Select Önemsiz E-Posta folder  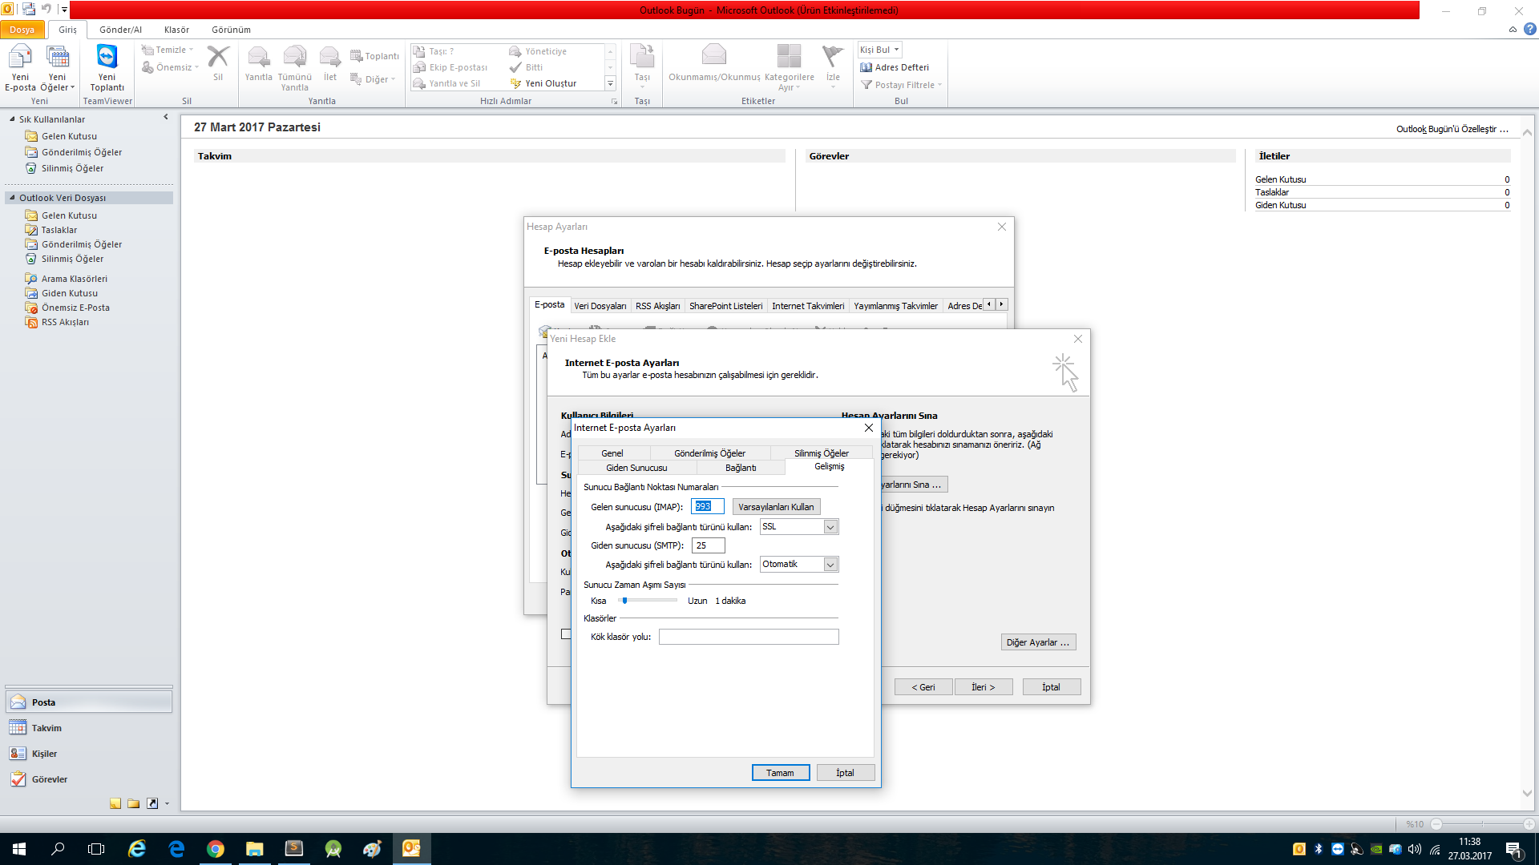75,308
